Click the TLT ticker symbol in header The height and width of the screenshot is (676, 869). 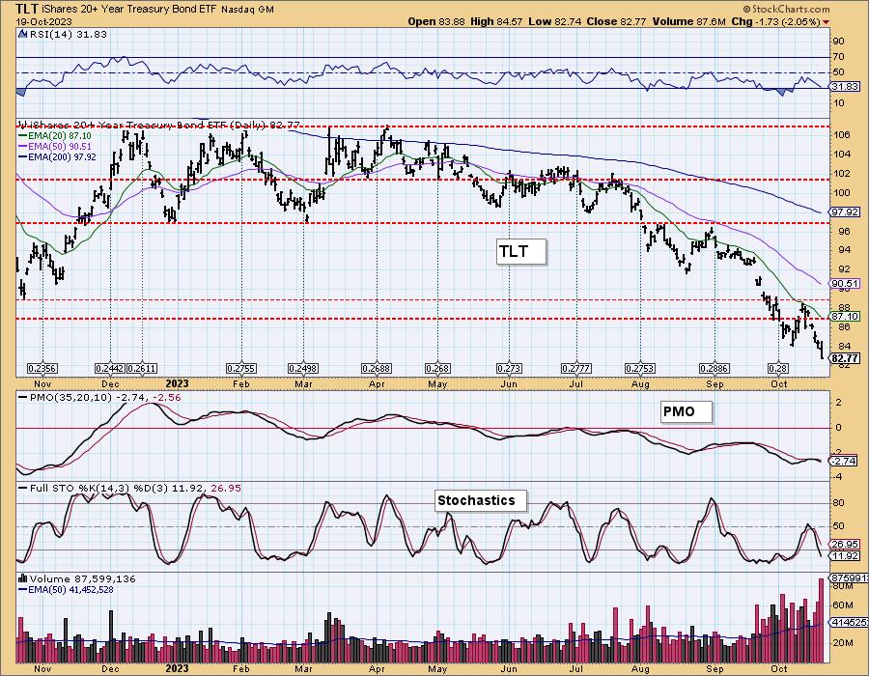(x=27, y=9)
